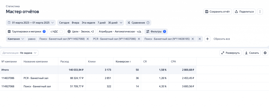
Task: Click the help icon next to Сравнение
Action: point(148,23)
